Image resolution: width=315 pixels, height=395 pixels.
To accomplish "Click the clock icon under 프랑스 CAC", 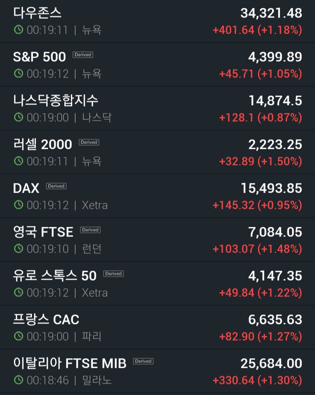I will tap(18, 336).
